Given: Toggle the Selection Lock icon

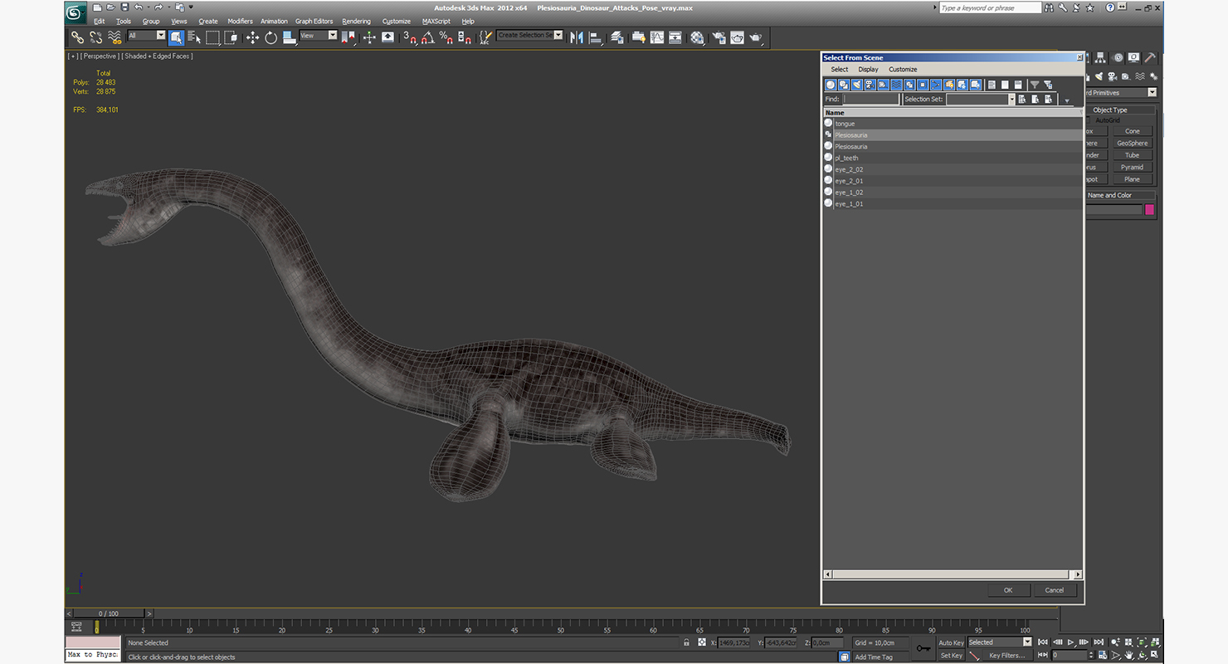Looking at the screenshot, I should point(686,642).
